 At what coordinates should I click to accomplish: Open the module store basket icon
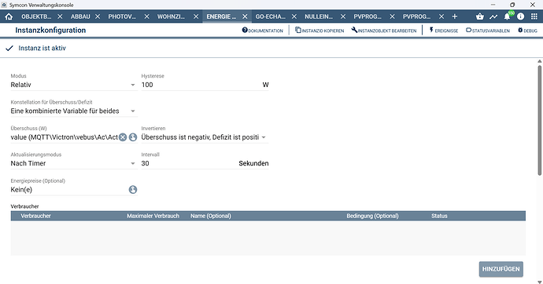click(x=479, y=16)
